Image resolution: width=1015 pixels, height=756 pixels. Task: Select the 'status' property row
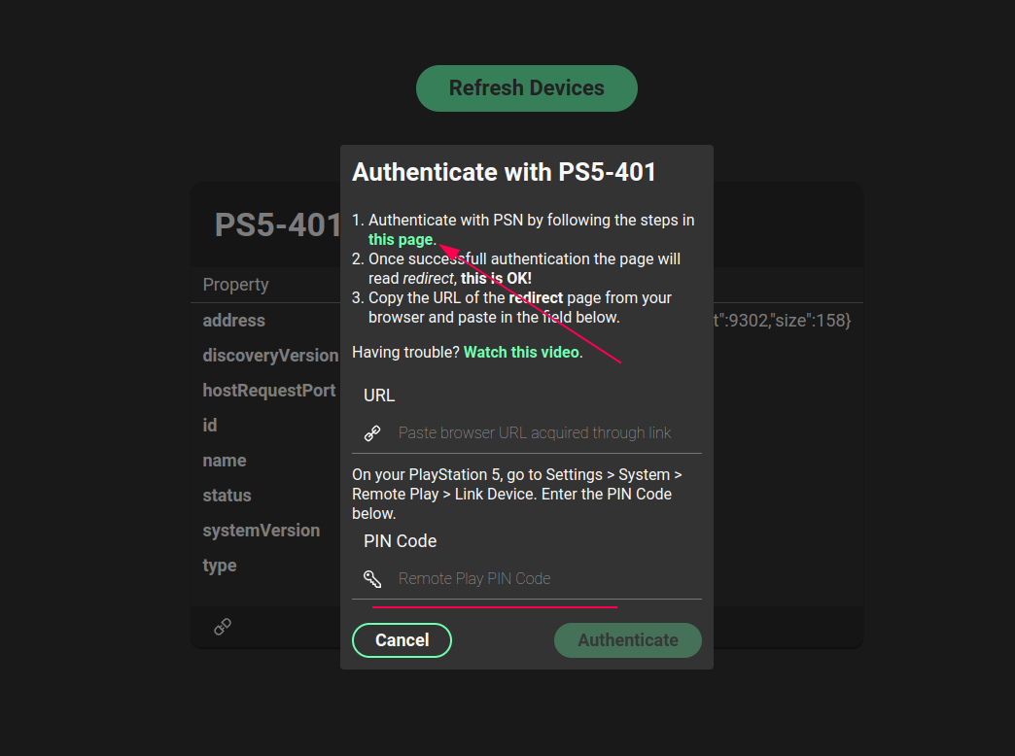click(526, 496)
